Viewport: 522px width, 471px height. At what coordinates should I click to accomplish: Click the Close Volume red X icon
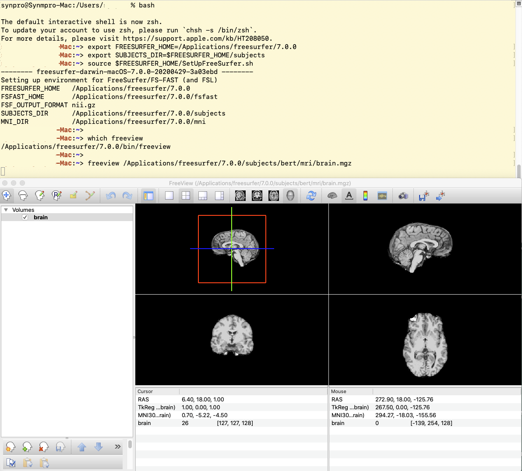point(43,447)
